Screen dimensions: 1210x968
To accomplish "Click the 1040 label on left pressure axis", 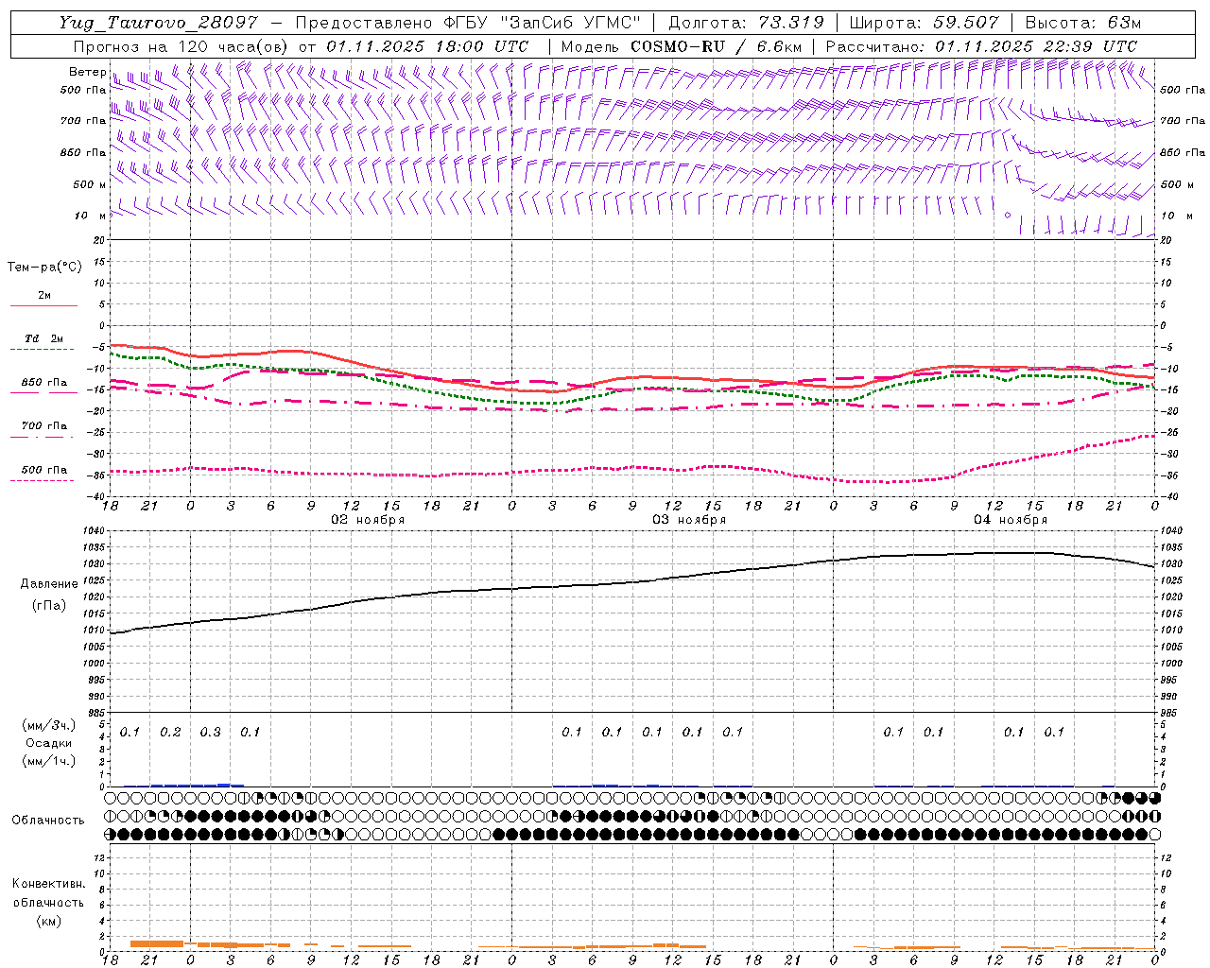I will pyautogui.click(x=95, y=531).
